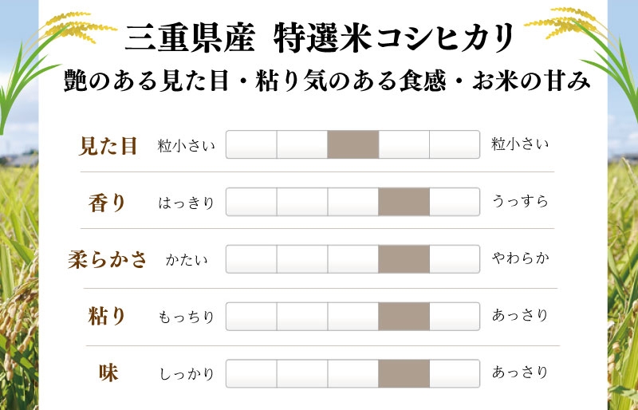
Task: Select the 粘り row heading
Action: click(x=108, y=317)
